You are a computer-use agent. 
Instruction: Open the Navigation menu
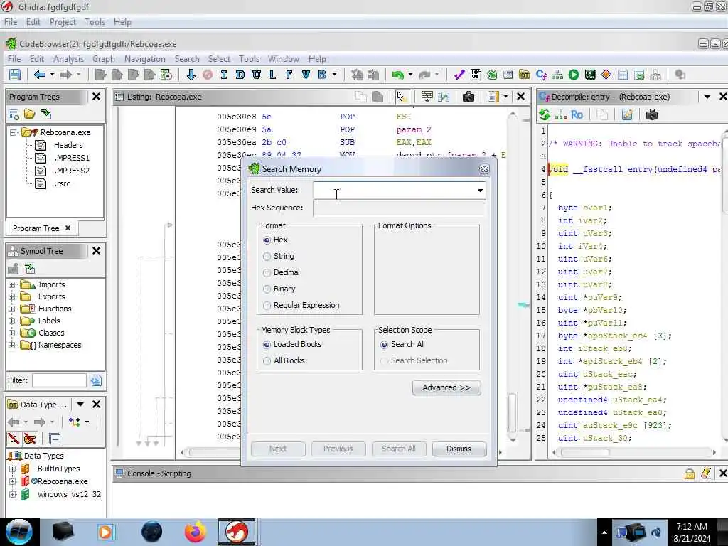click(x=145, y=59)
